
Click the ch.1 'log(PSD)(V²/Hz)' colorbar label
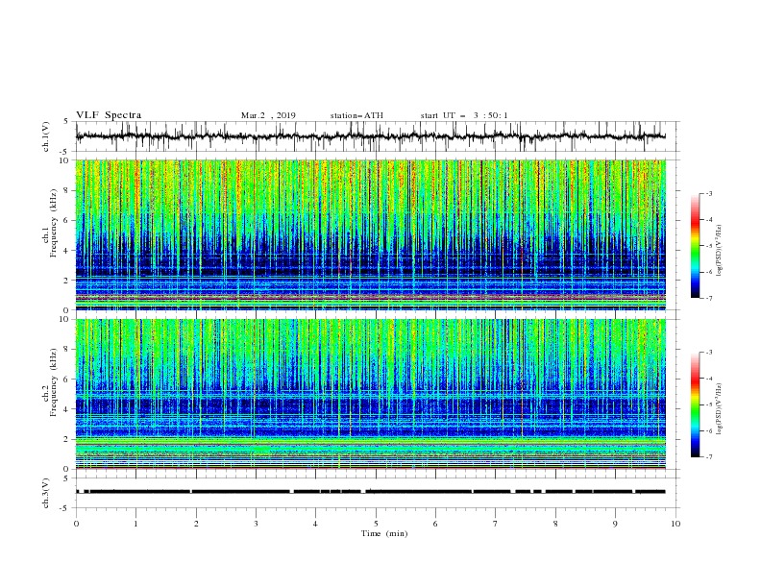point(720,251)
